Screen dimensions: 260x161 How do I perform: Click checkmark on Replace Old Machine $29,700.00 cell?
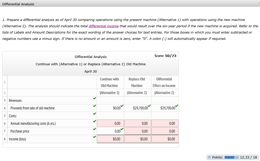tap(149, 106)
